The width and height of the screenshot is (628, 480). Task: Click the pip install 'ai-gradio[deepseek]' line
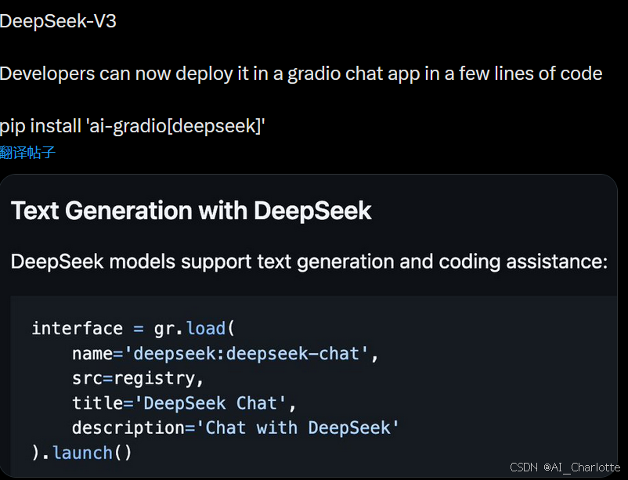pos(132,126)
